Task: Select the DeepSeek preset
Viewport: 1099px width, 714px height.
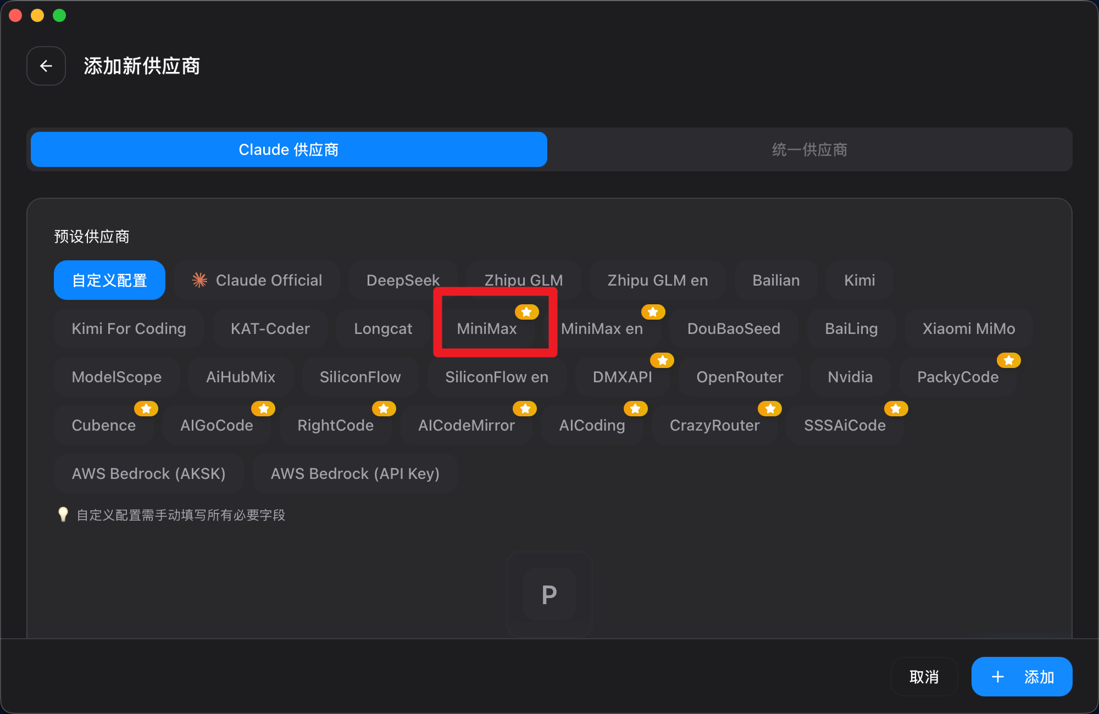Action: (x=403, y=280)
